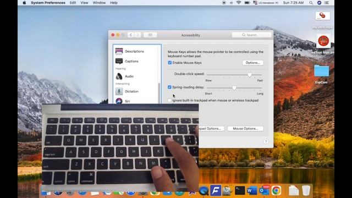Click the Mouse Options... button
The width and height of the screenshot is (352, 198).
coord(245,128)
